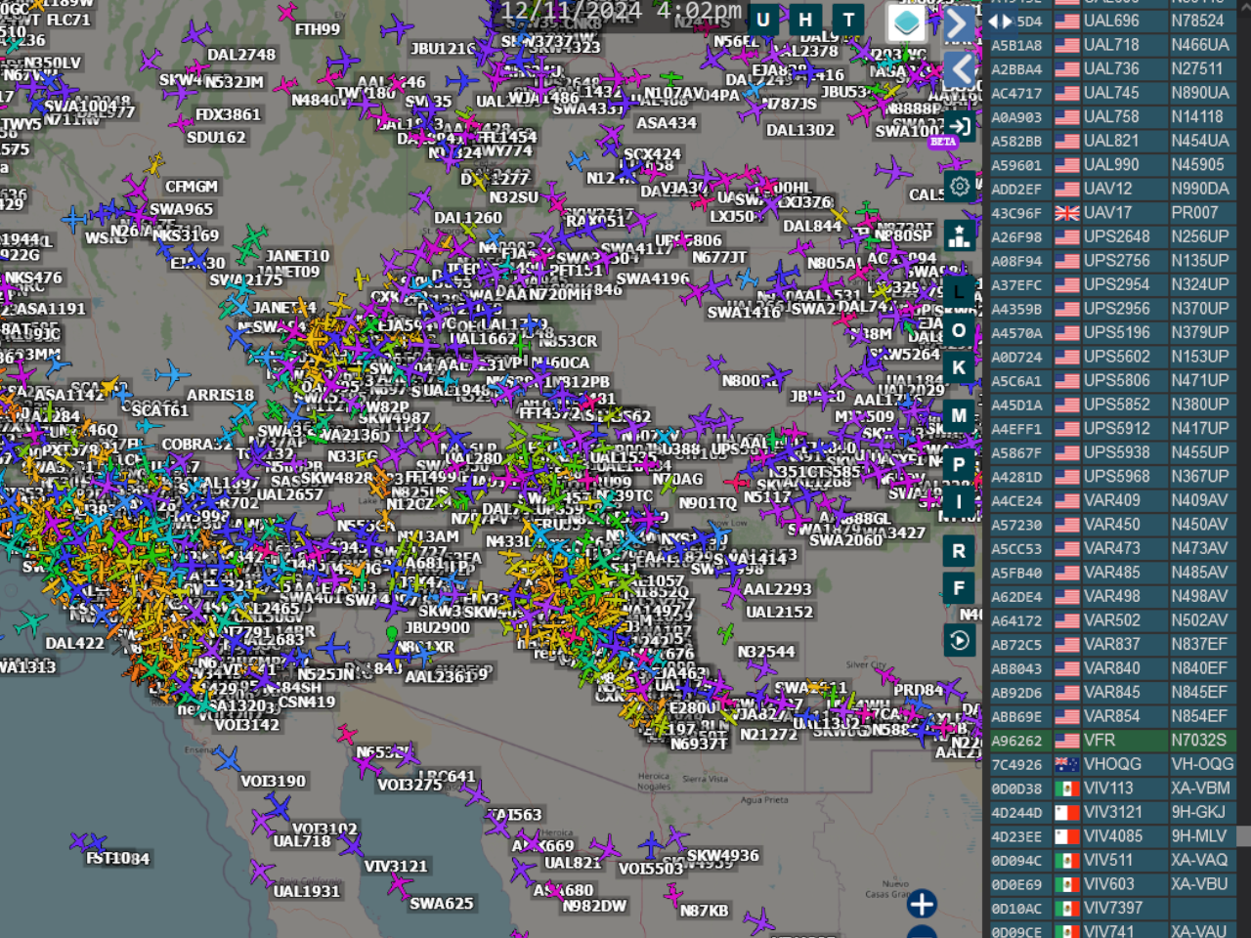Click the DAL422 flight label on the map
Screen dimensions: 1251x938
point(74,643)
